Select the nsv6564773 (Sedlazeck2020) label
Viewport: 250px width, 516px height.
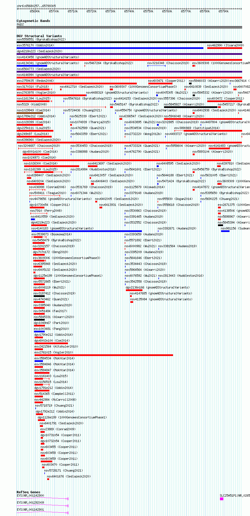point(39,69)
